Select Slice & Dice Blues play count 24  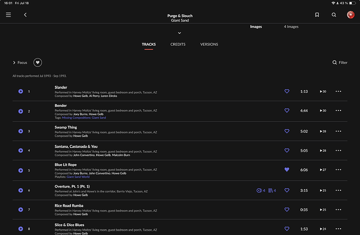pyautogui.click(x=323, y=229)
